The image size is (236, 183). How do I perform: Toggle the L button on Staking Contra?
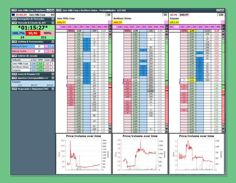(46, 51)
